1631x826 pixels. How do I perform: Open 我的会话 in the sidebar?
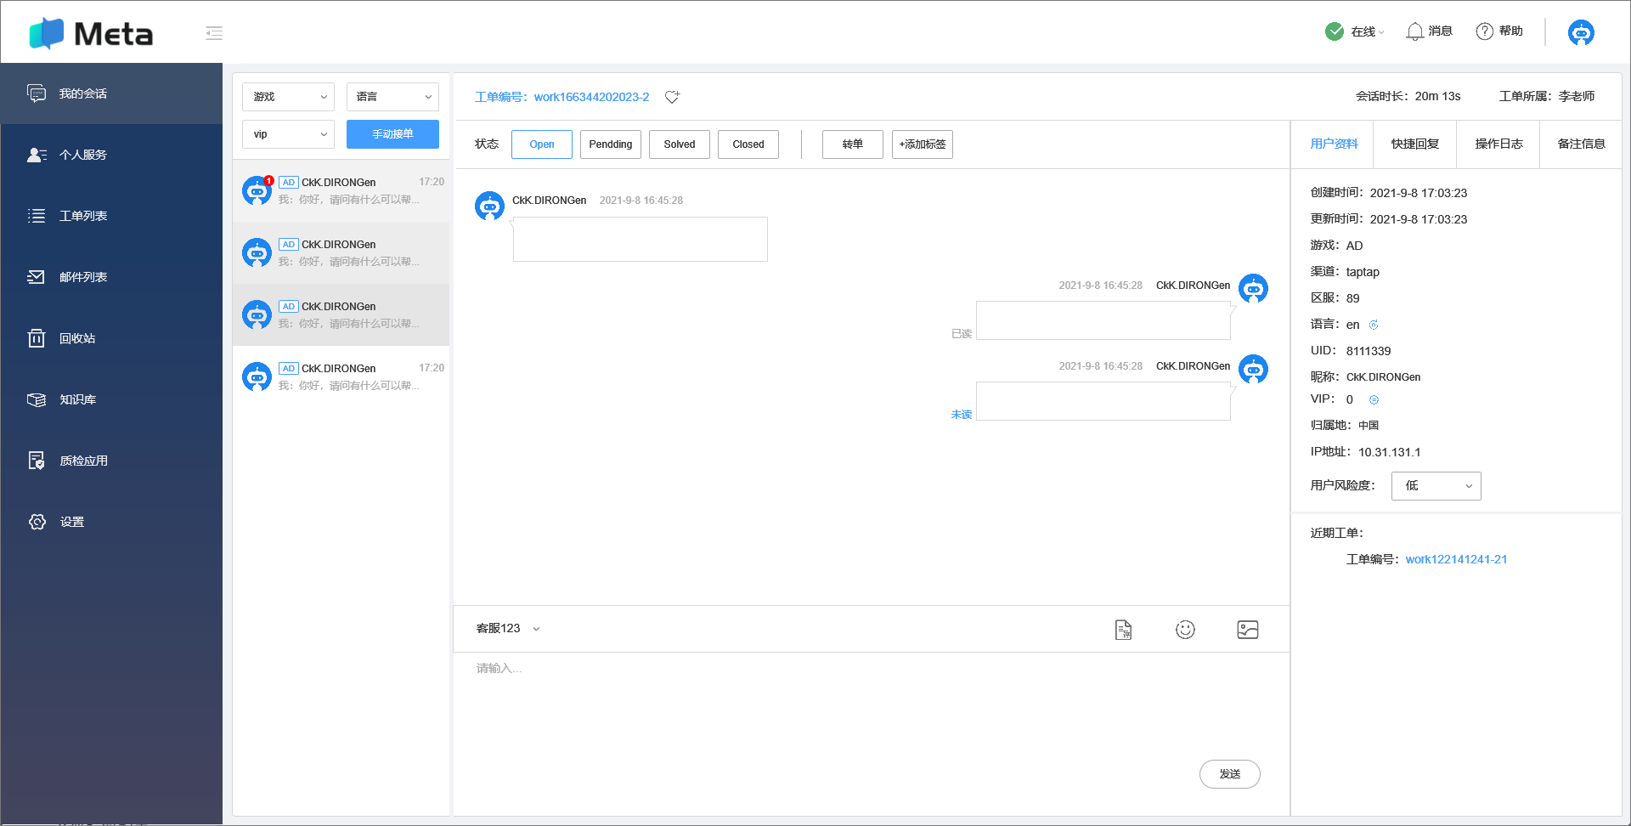click(x=111, y=93)
